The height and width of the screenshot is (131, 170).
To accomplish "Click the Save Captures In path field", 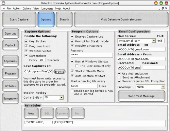I will (x=38, y=72).
